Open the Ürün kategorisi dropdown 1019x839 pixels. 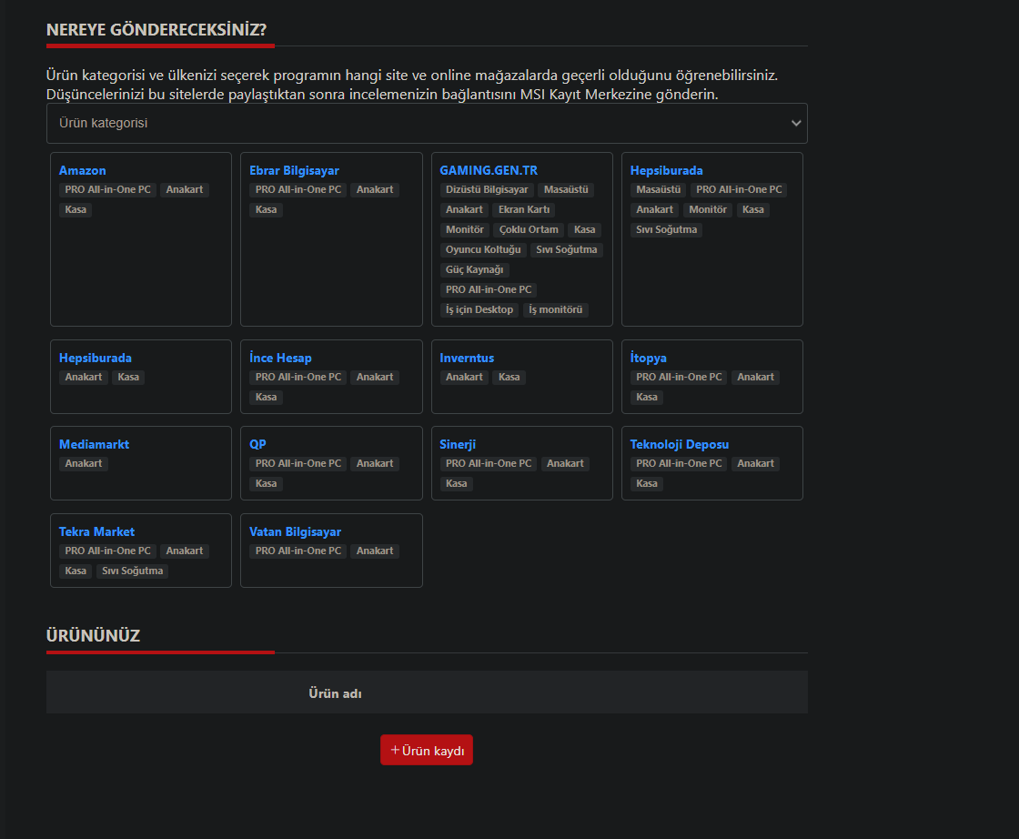[x=427, y=124]
